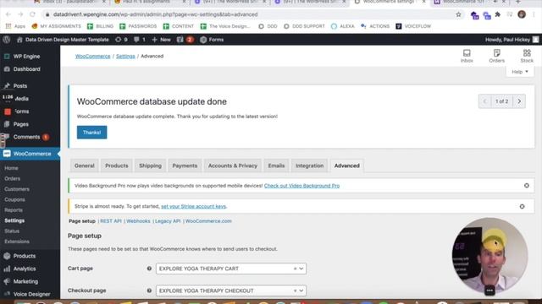Open Status under WooCommerce submenu

click(12, 231)
